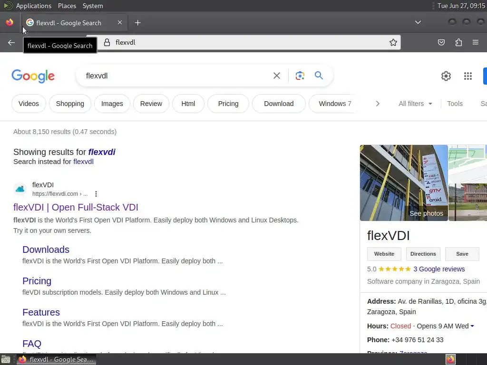View the See photos building thumbnail
The width and height of the screenshot is (487, 365).
(x=404, y=183)
